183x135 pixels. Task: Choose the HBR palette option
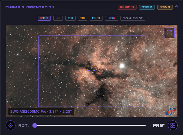[111, 18]
